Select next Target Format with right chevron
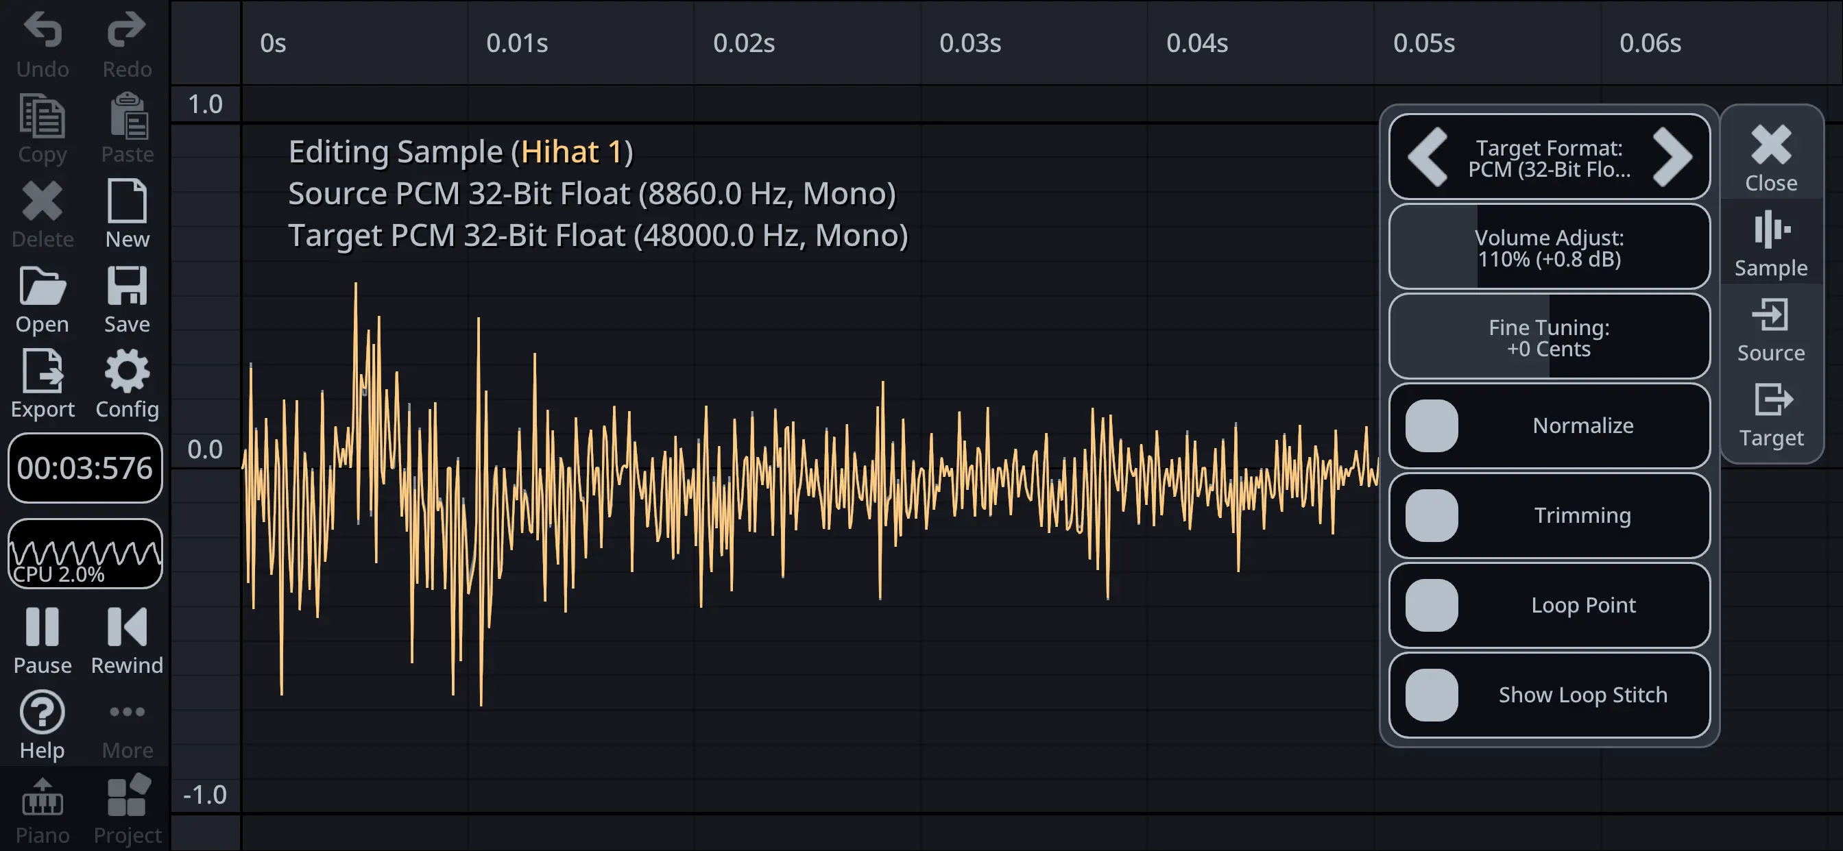Screen dimensions: 1843x851 pyautogui.click(x=1672, y=158)
